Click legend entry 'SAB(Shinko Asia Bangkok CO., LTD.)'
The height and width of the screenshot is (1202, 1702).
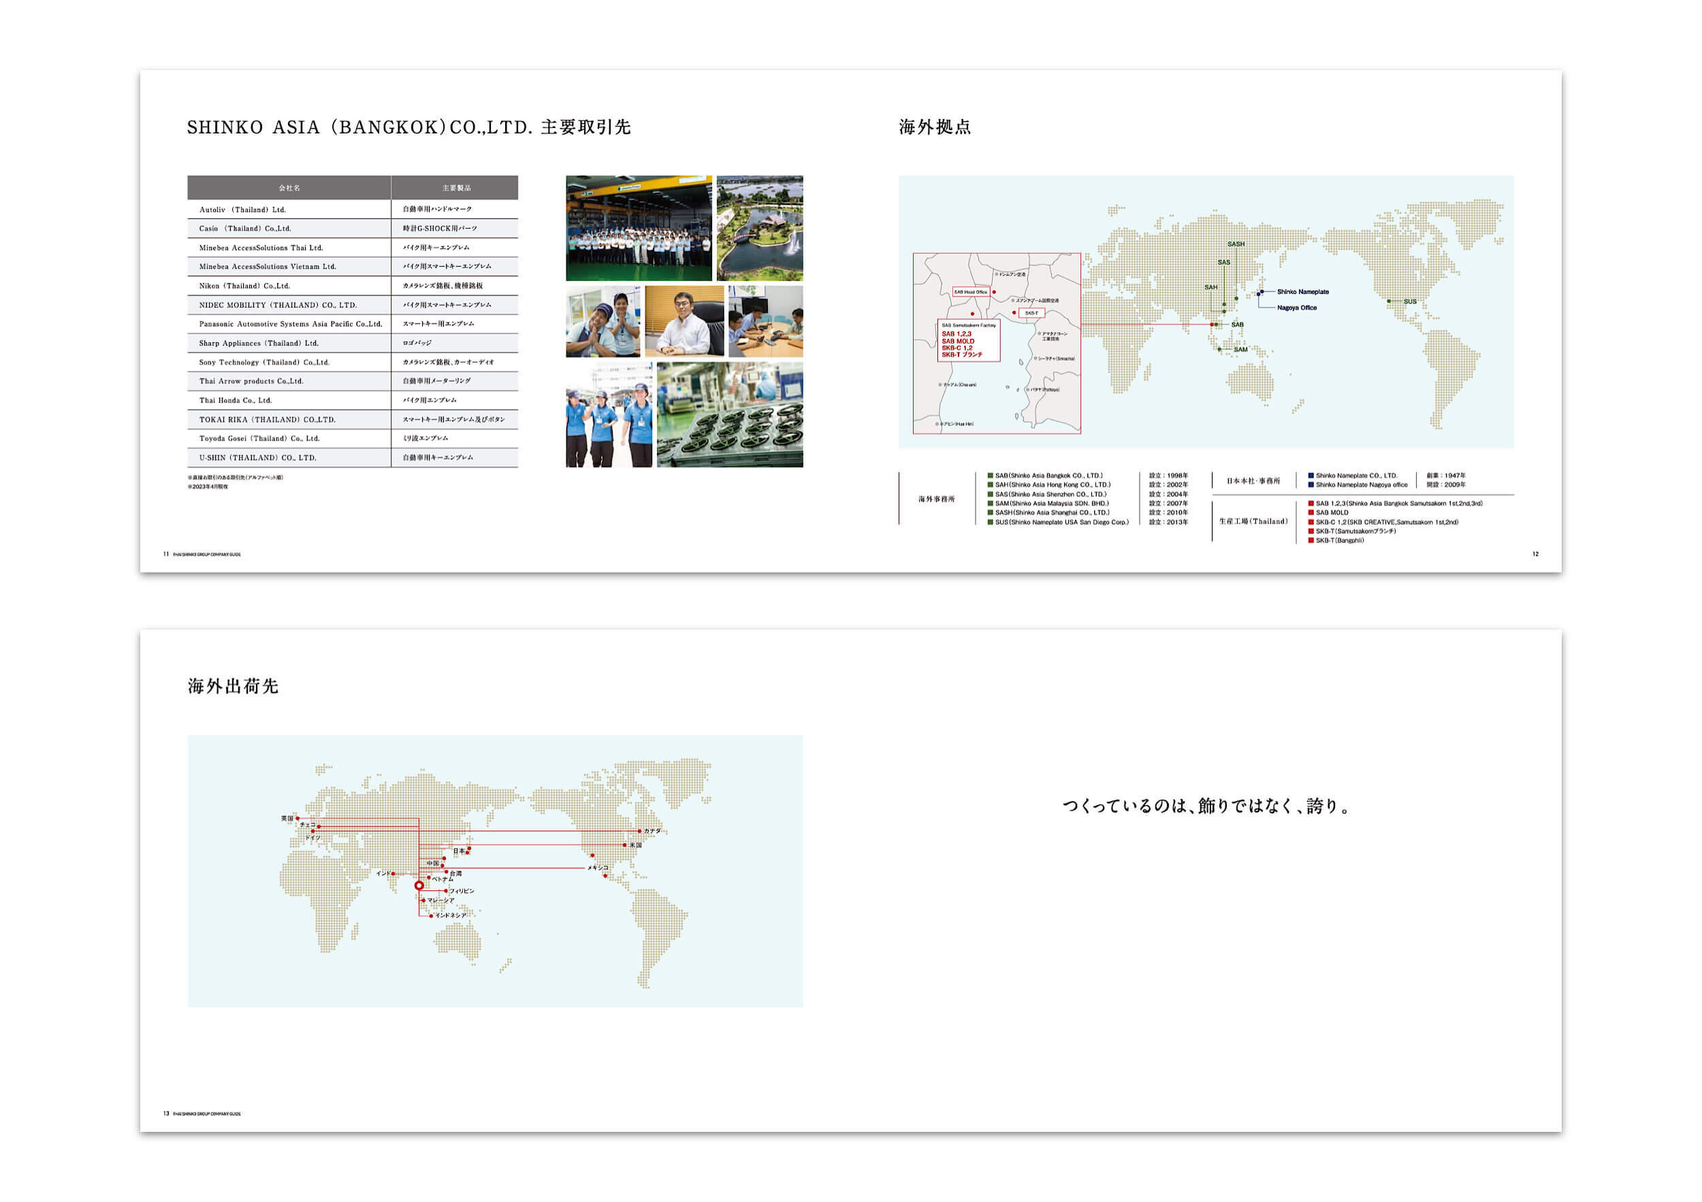[1045, 476]
